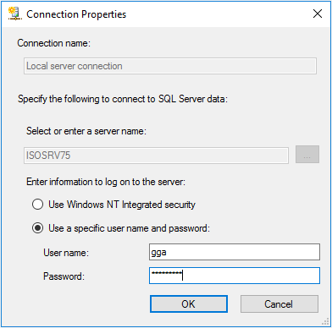Image resolution: width=332 pixels, height=328 pixels.
Task: Click the ISOSRV75 server name field
Action: click(156, 156)
